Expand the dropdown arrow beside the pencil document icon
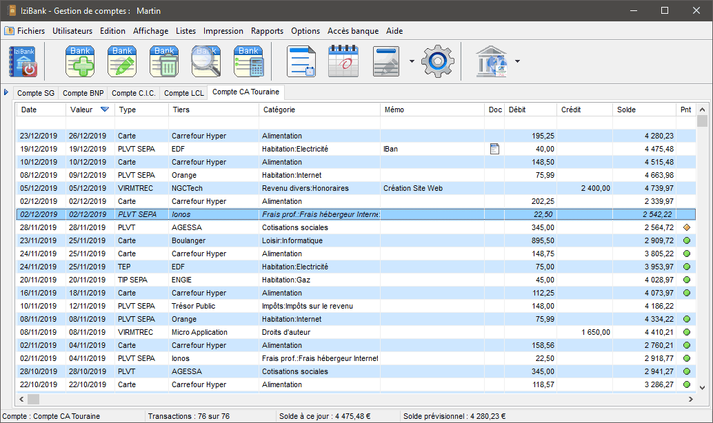Image resolution: width=713 pixels, height=423 pixels. 412,61
